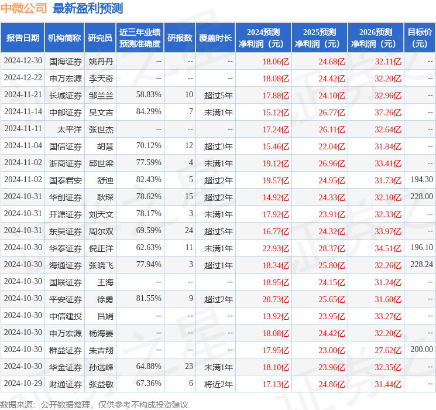436x410 pixels.
Task: Click the 研报数 column header
Action: pos(180,38)
